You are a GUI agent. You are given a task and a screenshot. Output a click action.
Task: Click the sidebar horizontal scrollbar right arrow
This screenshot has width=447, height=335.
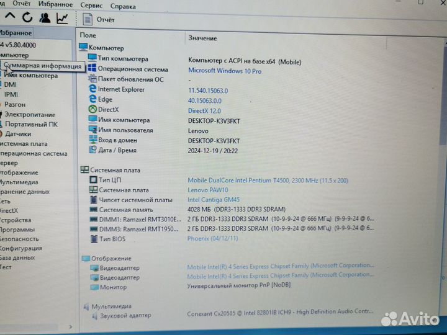pyautogui.click(x=71, y=327)
